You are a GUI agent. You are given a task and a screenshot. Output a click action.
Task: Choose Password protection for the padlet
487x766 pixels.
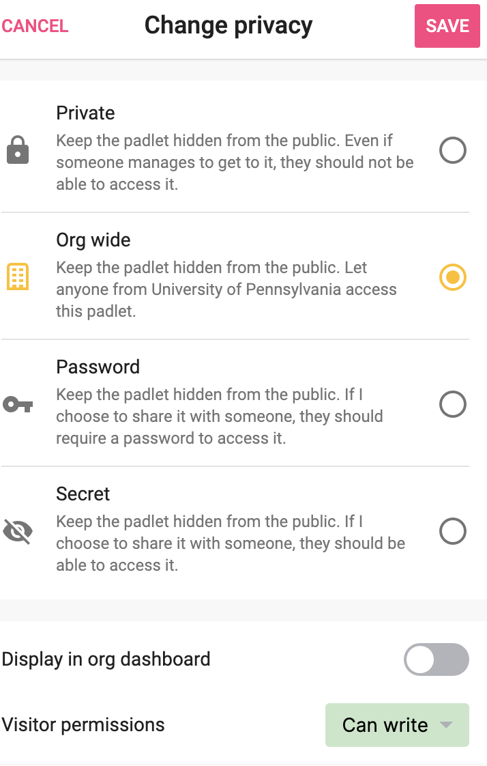pos(453,404)
